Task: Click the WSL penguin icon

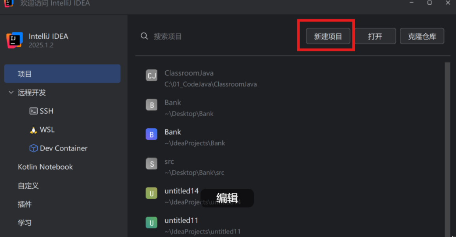Action: tap(34, 130)
